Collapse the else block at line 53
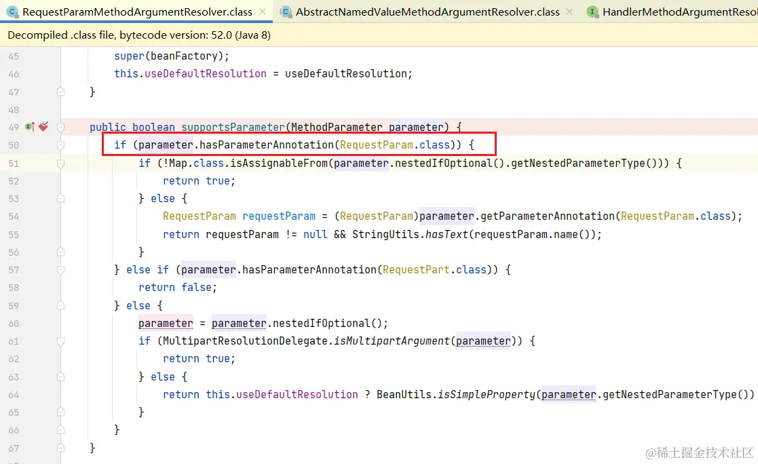 60,198
